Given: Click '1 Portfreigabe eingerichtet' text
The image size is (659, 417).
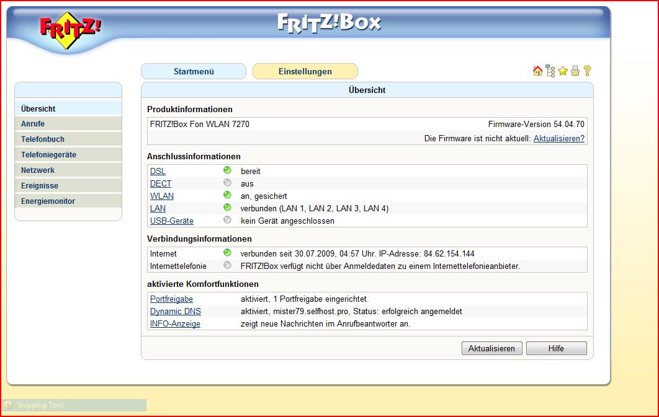Looking at the screenshot, I should [321, 299].
